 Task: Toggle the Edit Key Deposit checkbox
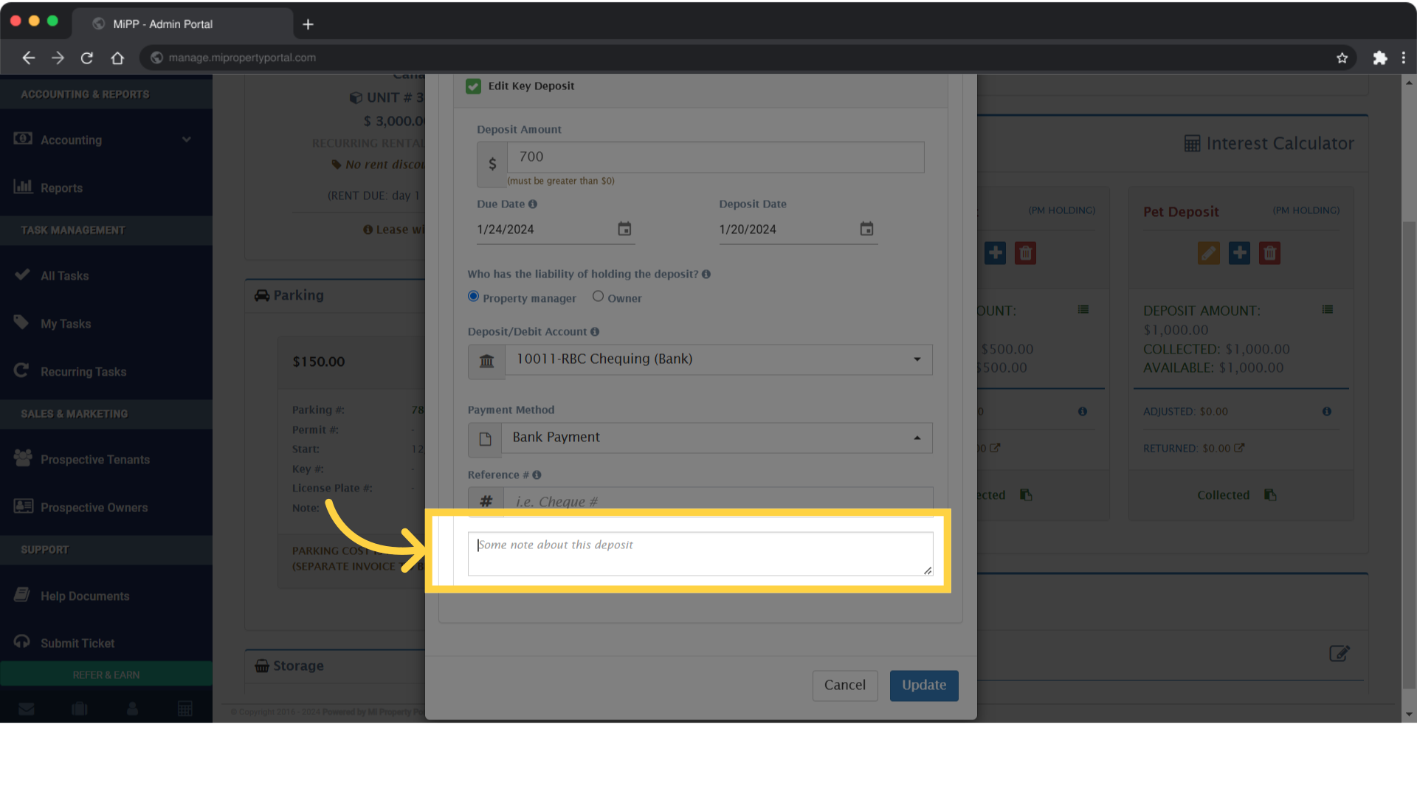[x=473, y=86]
